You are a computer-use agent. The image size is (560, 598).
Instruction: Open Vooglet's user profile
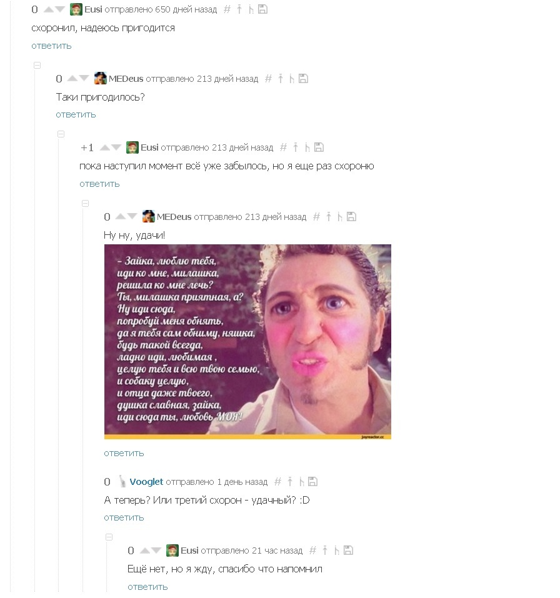tap(146, 482)
